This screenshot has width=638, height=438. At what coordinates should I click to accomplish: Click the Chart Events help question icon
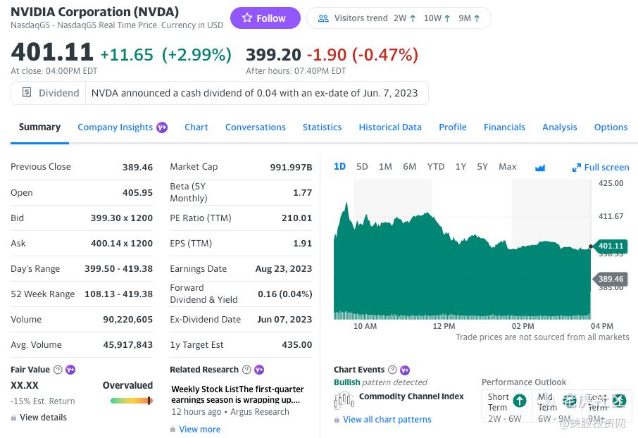pyautogui.click(x=392, y=370)
